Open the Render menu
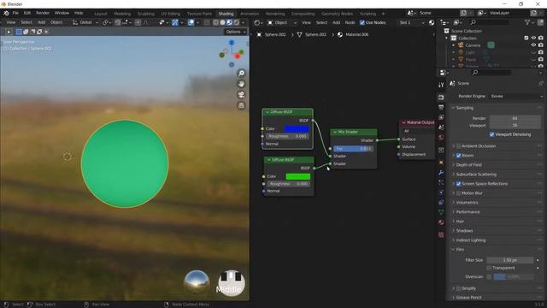This screenshot has width=547, height=308. click(43, 13)
